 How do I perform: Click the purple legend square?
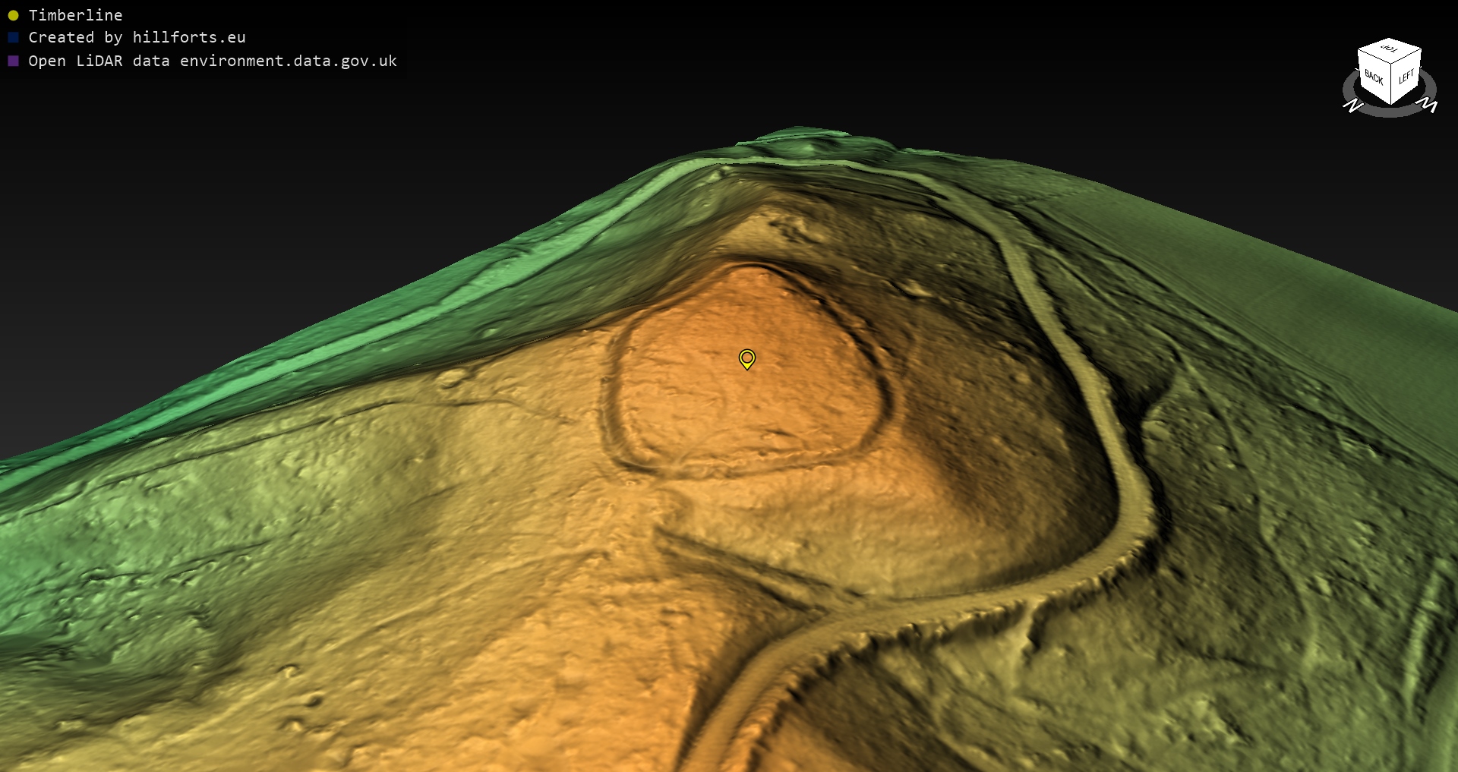click(13, 61)
